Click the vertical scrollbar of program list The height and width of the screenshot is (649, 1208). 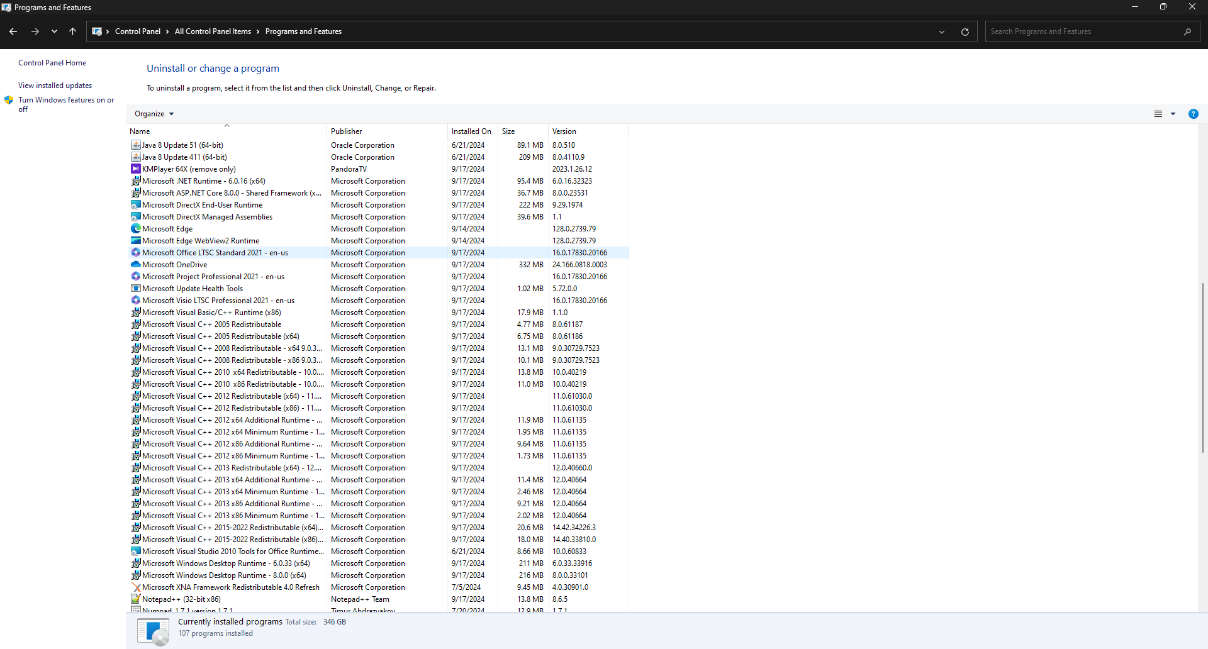click(1202, 368)
